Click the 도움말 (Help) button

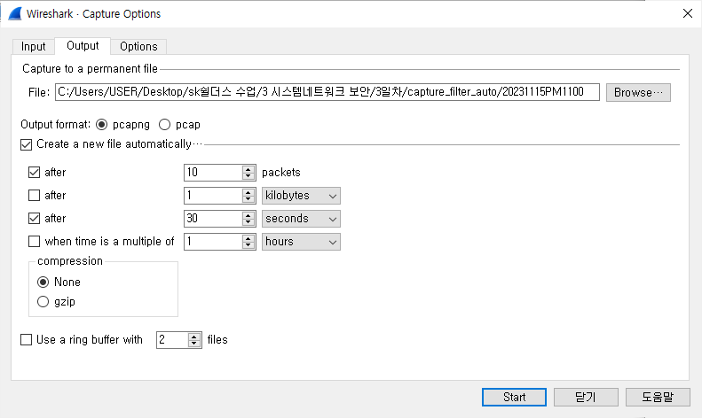(x=658, y=397)
